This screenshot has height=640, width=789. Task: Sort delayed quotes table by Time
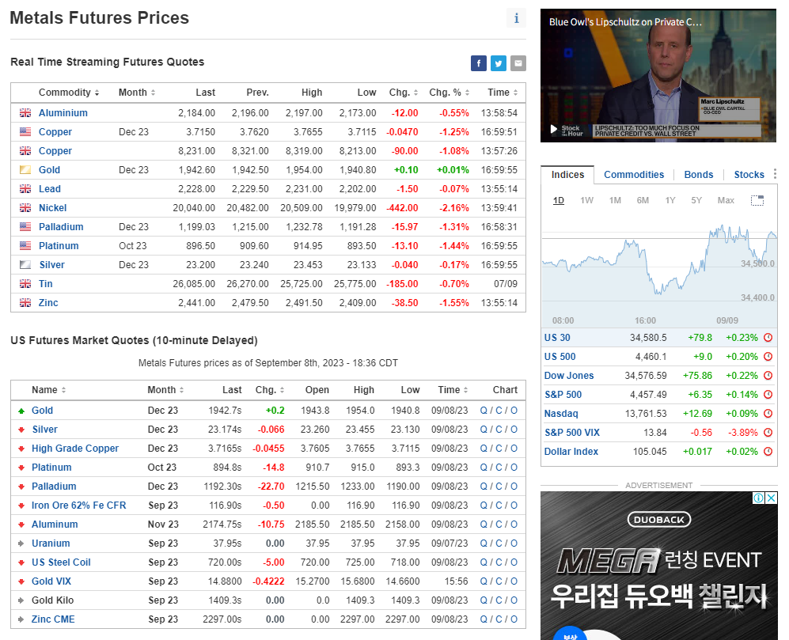tap(453, 390)
